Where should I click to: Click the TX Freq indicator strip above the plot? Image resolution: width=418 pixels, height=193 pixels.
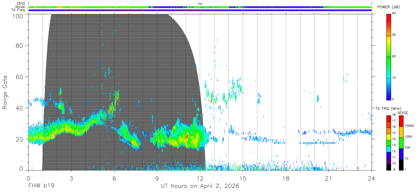200,10
